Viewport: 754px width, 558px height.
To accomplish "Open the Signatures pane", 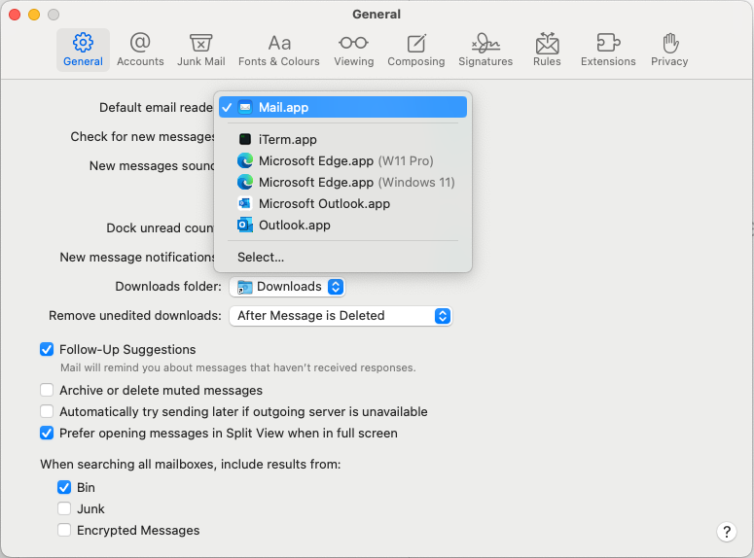I will coord(485,50).
